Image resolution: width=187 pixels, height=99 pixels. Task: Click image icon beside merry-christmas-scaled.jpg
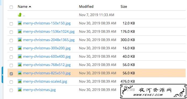click(20, 81)
